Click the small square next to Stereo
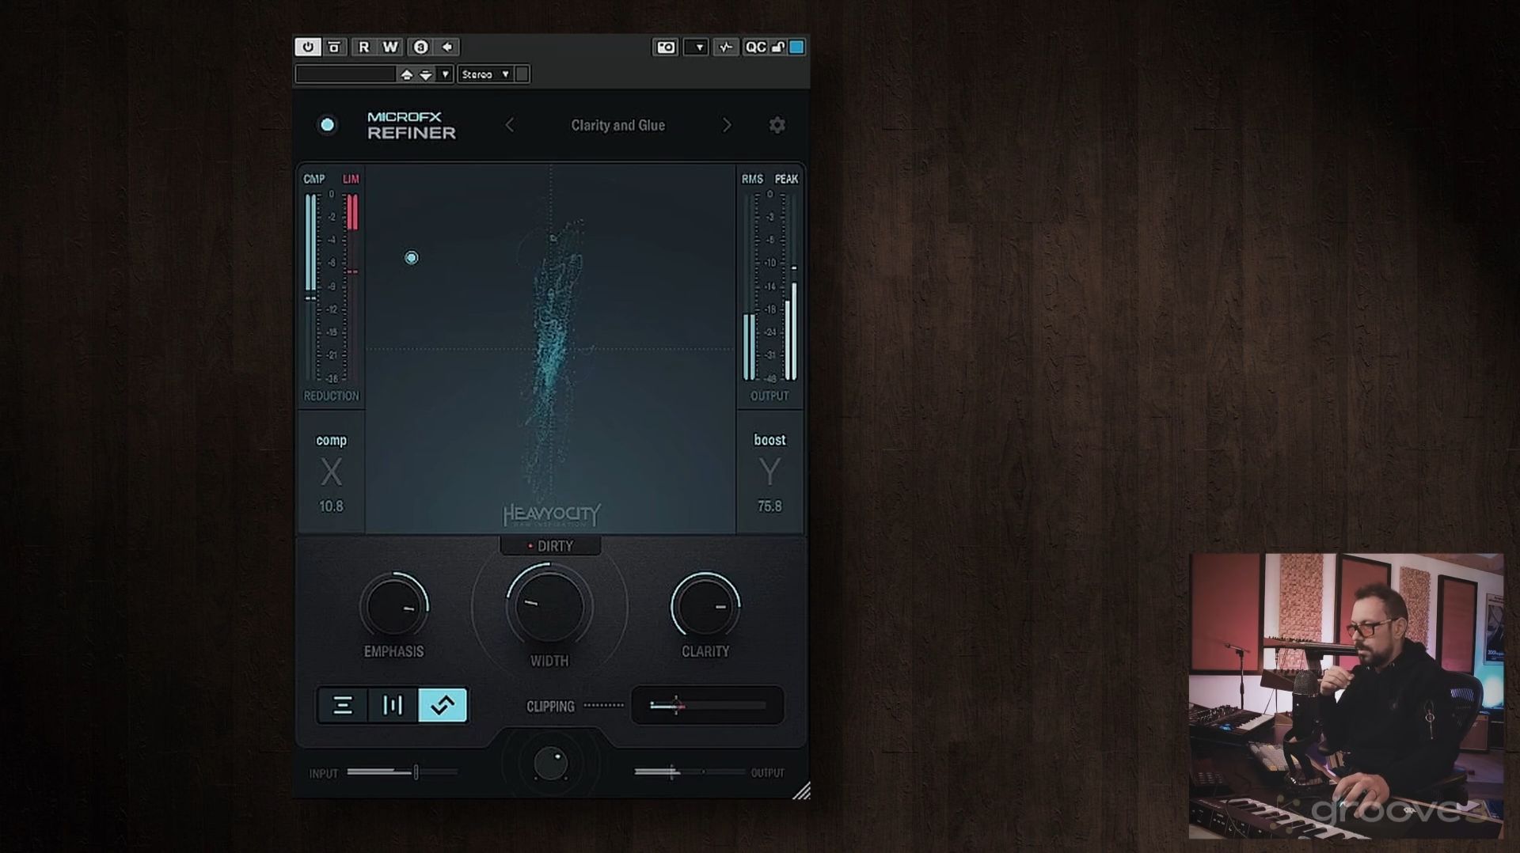 click(x=522, y=74)
